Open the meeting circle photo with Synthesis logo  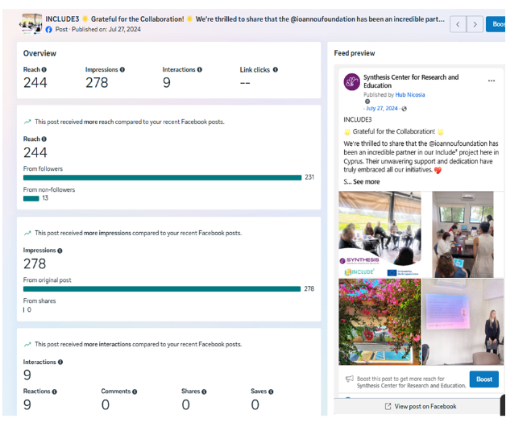(380, 234)
